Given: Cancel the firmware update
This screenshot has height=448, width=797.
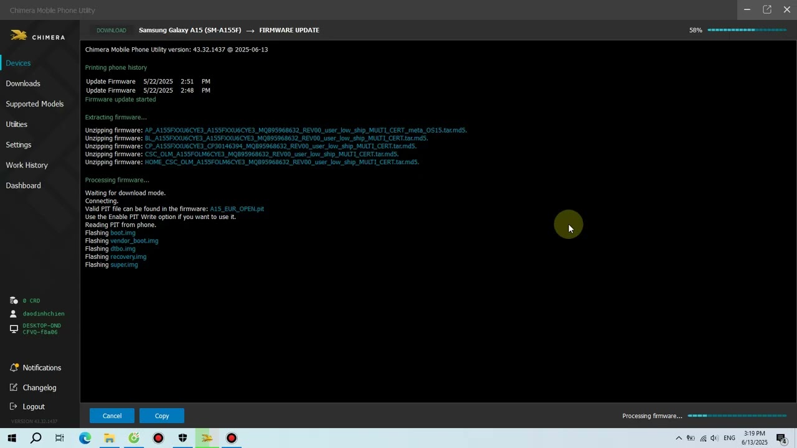Looking at the screenshot, I should (112, 416).
